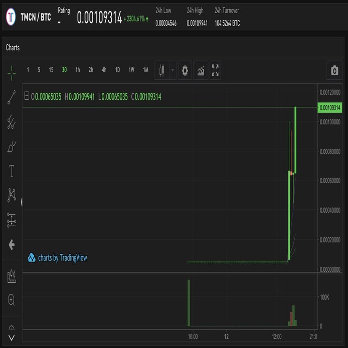Select the 30 minute interval

64,70
